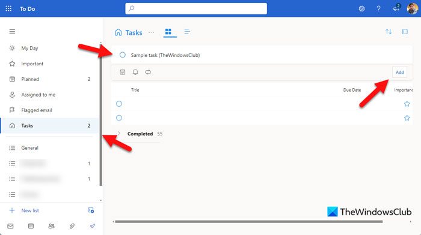Click the horizontal scrollbar at bottom
The image size is (421, 235).
(248, 222)
